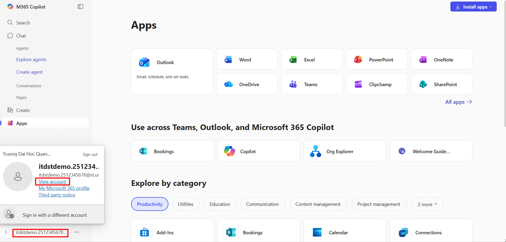Filter apps by Utilities category

(186, 204)
